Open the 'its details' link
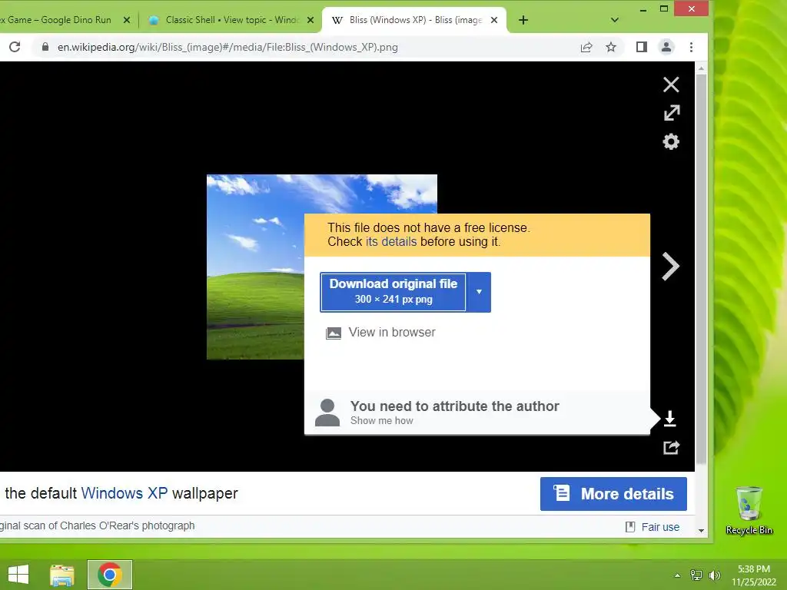 (391, 241)
